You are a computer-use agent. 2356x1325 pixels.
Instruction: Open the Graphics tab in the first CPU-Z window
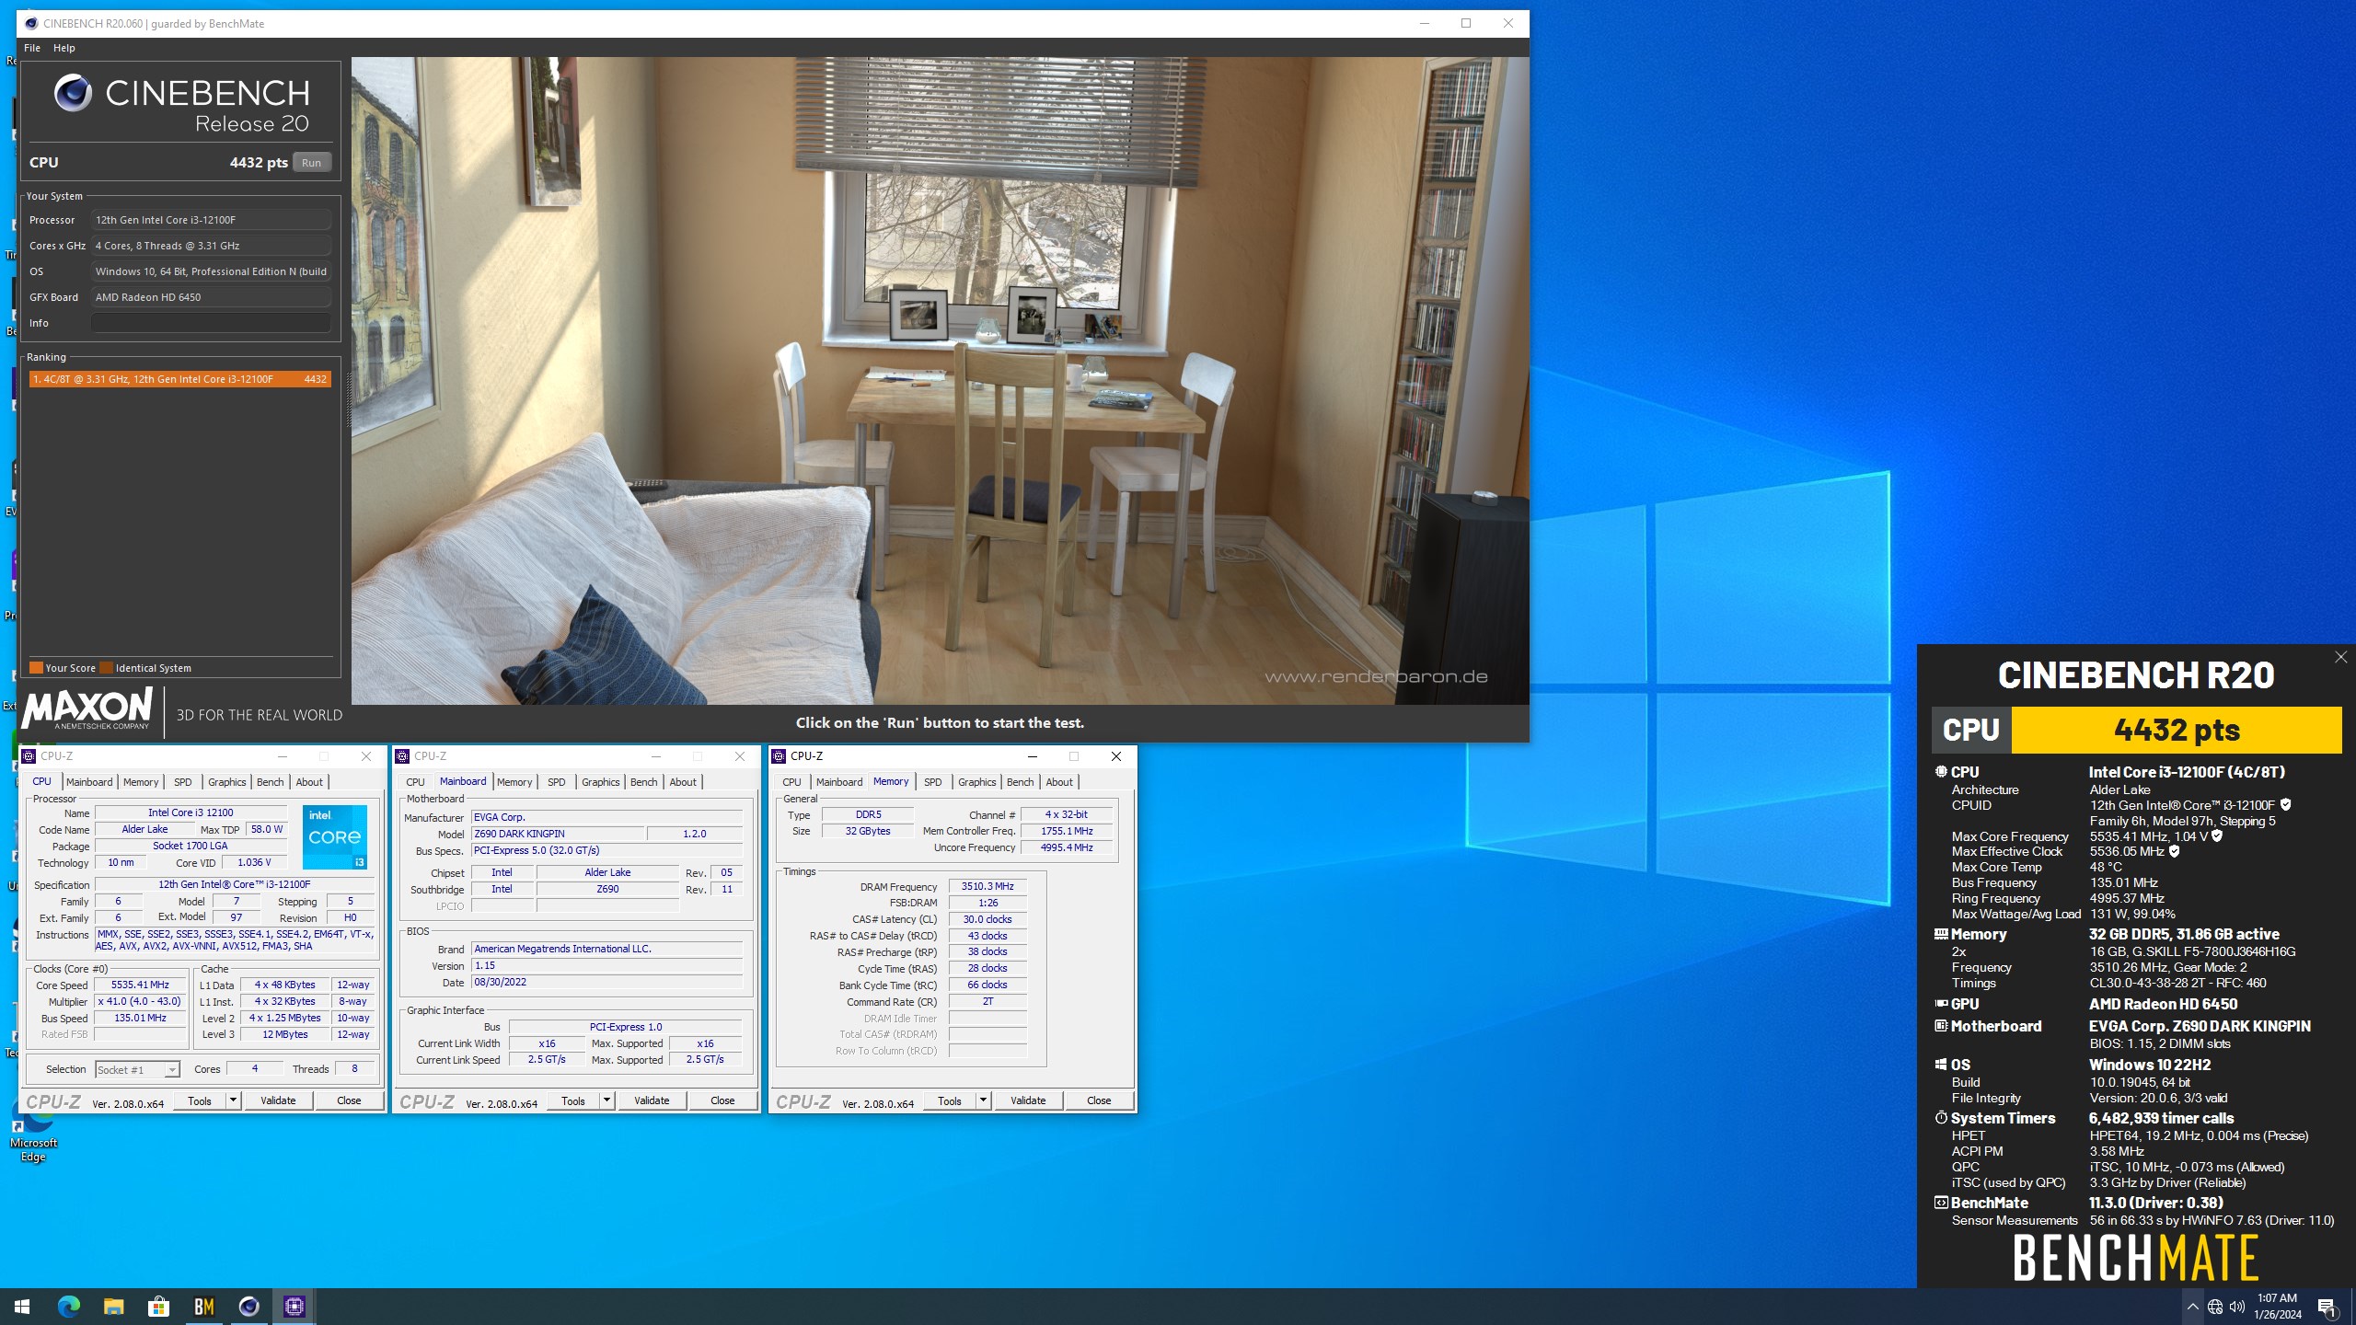226,782
